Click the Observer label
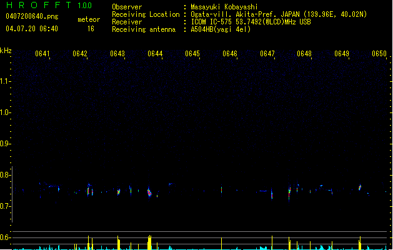 coord(127,7)
